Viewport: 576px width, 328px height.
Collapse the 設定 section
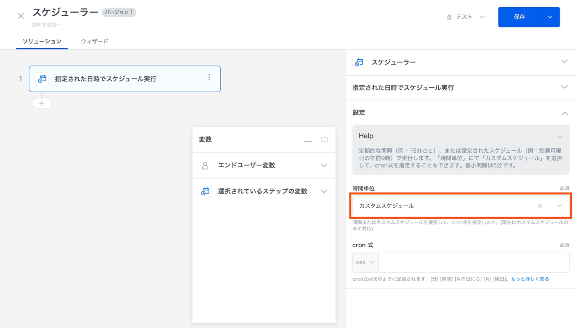(564, 113)
